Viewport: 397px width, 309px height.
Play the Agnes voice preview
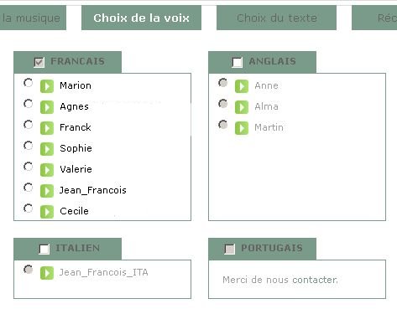pyautogui.click(x=47, y=107)
